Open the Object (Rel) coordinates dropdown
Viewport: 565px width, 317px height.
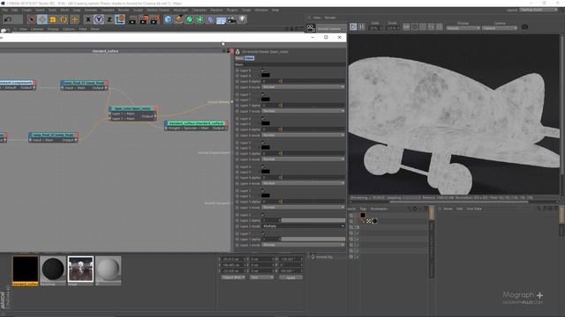233,277
